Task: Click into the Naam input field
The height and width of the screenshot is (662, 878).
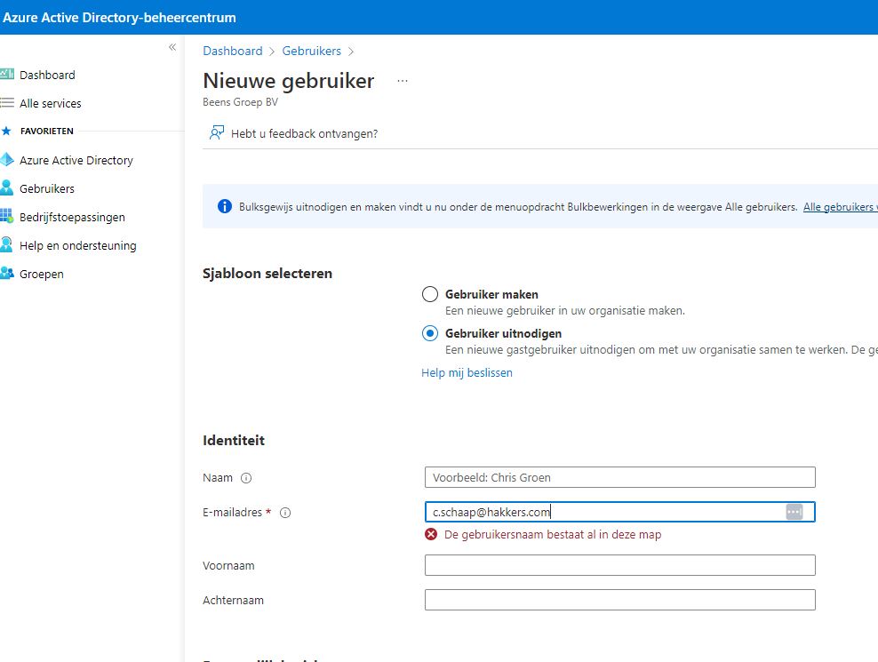Action: (620, 477)
